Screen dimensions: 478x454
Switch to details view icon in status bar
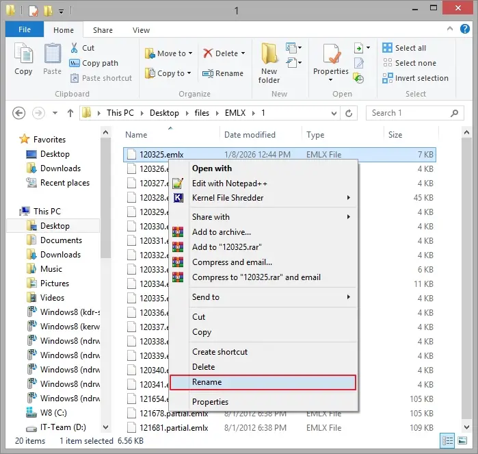tap(447, 440)
